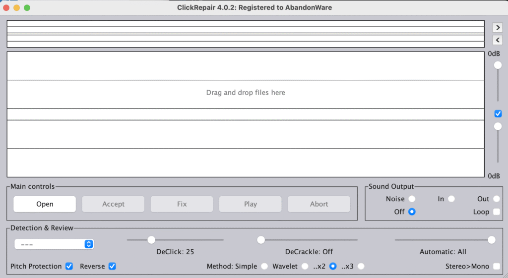Open the Detection & Review preset dropdown

(54, 244)
